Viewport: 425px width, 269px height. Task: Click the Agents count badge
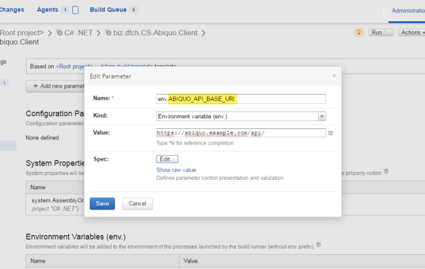(65, 10)
